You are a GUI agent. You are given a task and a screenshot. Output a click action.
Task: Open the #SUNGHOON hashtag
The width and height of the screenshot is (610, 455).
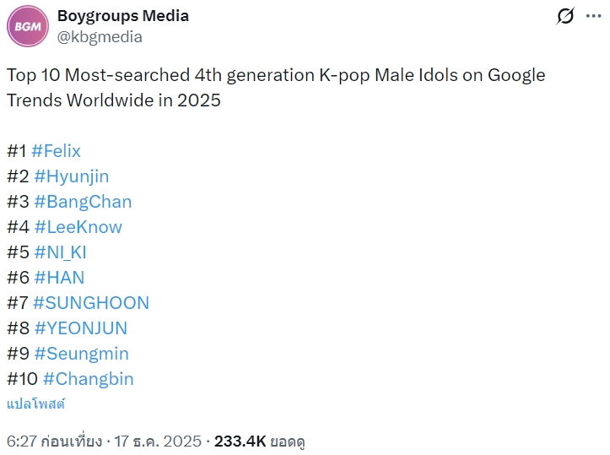(x=91, y=303)
